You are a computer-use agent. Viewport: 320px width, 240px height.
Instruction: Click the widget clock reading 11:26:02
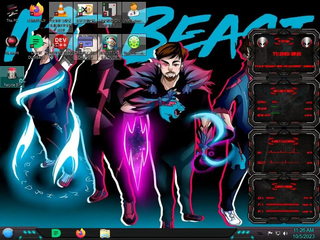click(x=287, y=54)
